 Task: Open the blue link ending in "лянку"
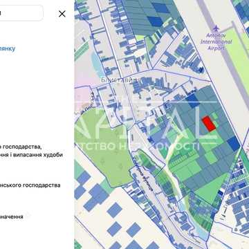pos(8,48)
